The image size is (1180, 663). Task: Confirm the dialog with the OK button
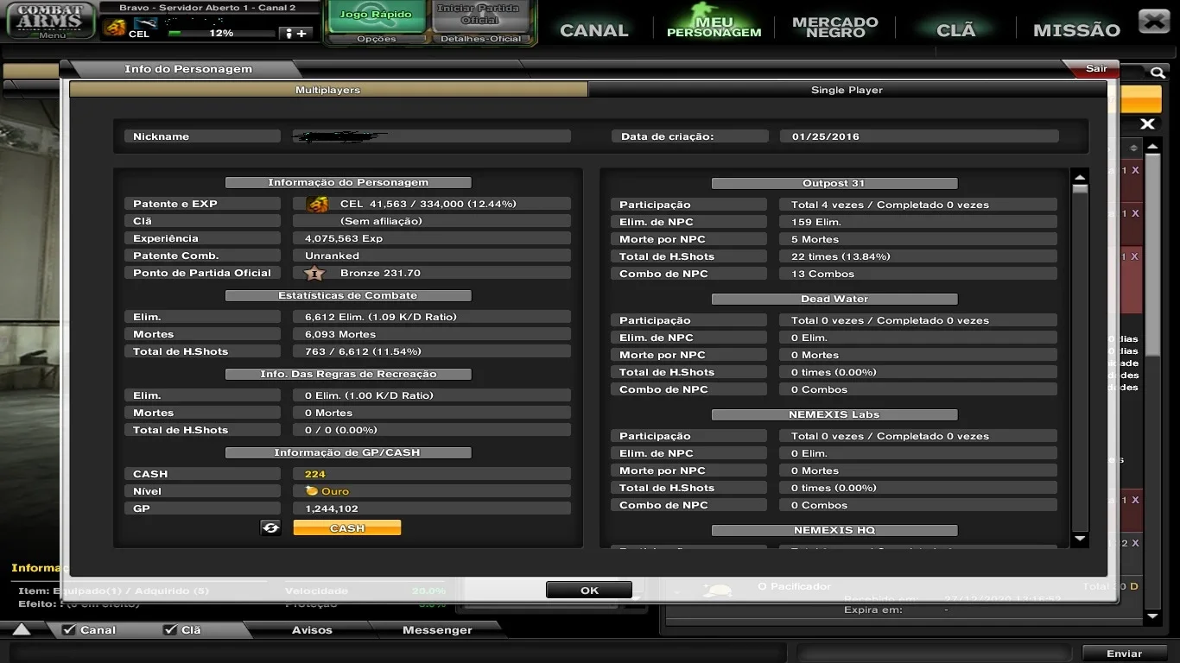coord(589,590)
